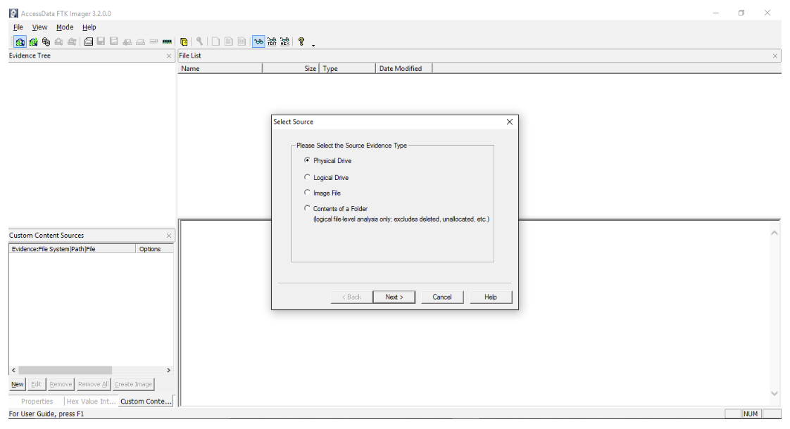Viewport: 790px width, 429px height.
Task: Click Add All Attached Devices icon
Action: [33, 41]
